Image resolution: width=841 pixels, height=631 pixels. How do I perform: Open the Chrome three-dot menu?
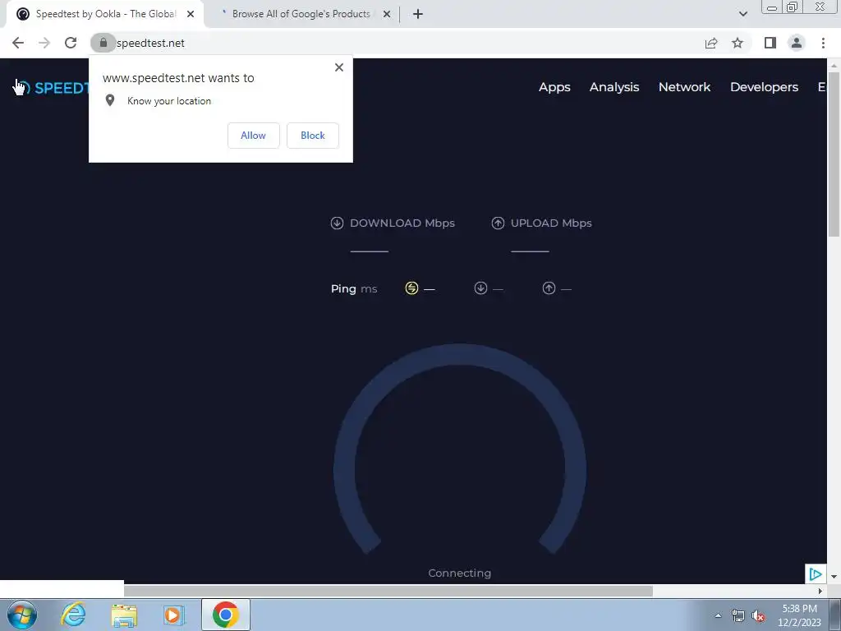click(x=823, y=43)
